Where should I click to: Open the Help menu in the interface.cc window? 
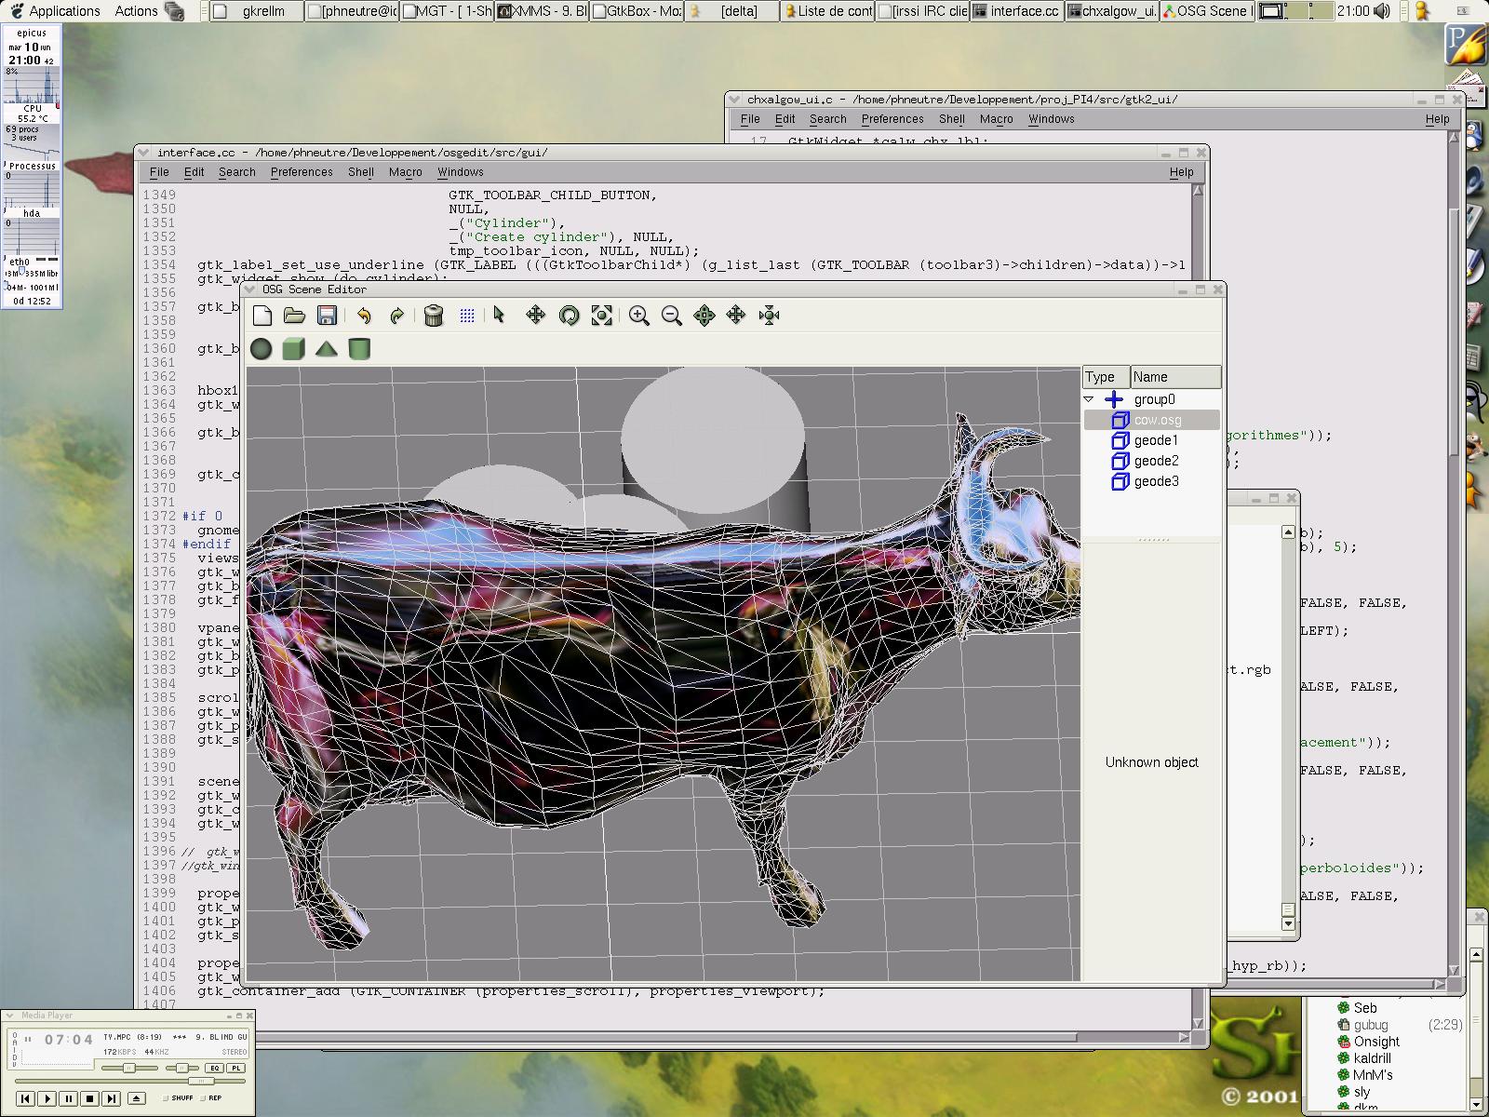pyautogui.click(x=1181, y=172)
